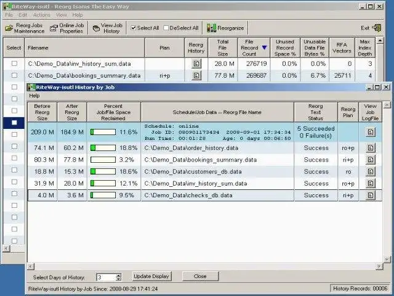The width and height of the screenshot is (394, 296).
Task: Click Before Reorg Size column header
Action: click(x=42, y=112)
